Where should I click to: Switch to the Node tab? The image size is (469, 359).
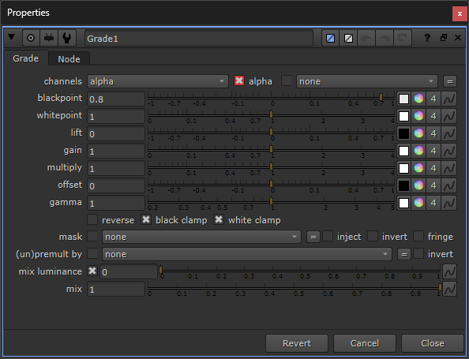[x=69, y=59]
